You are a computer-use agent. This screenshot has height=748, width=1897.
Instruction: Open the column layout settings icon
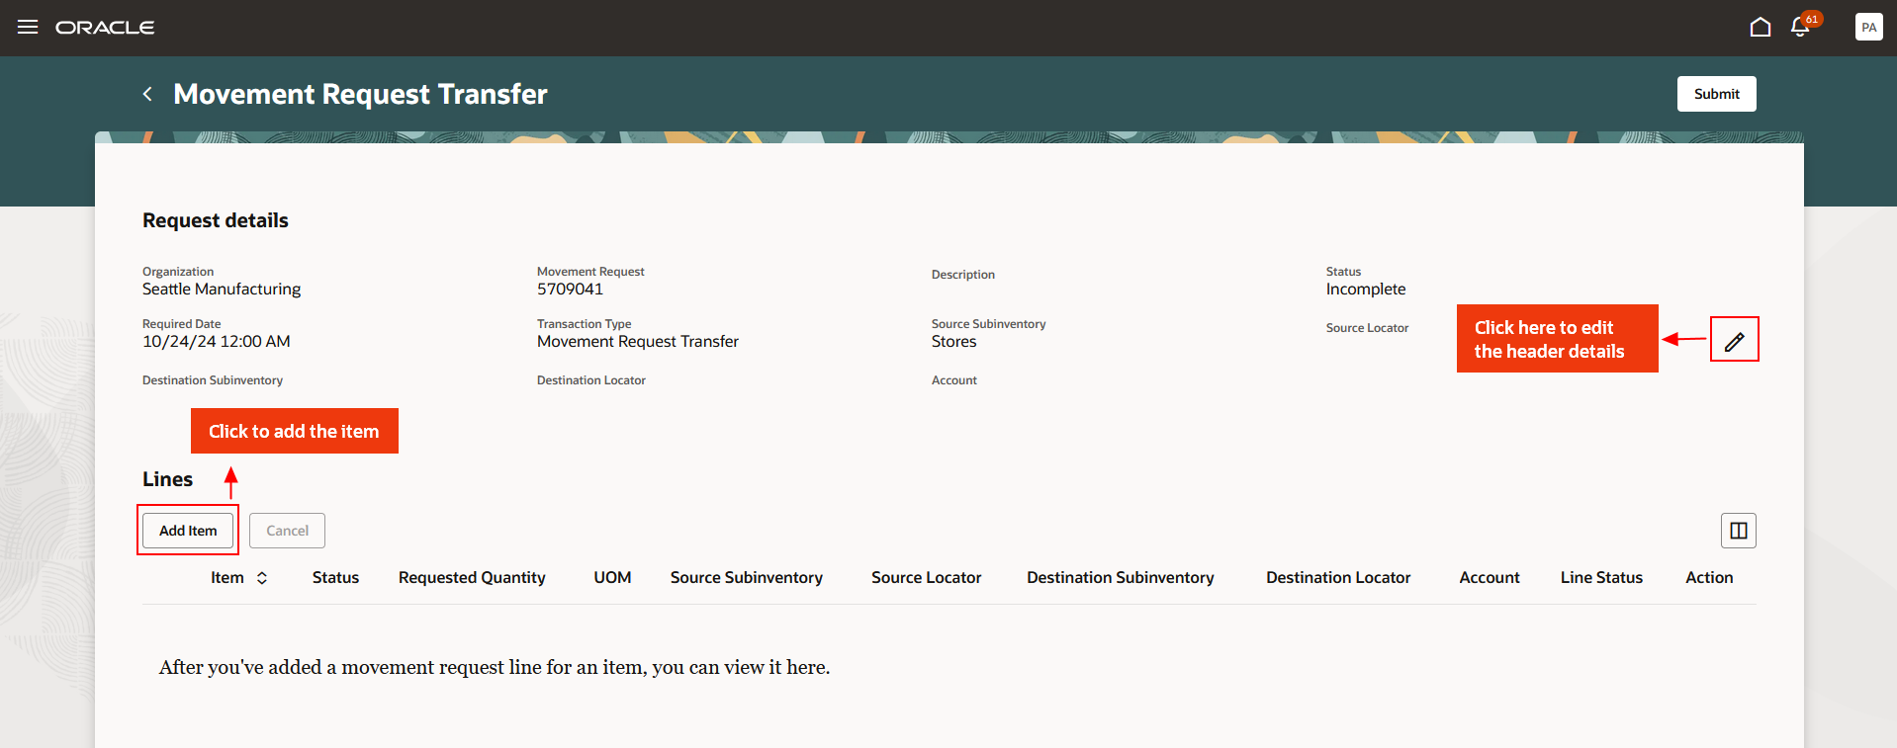pyautogui.click(x=1739, y=531)
